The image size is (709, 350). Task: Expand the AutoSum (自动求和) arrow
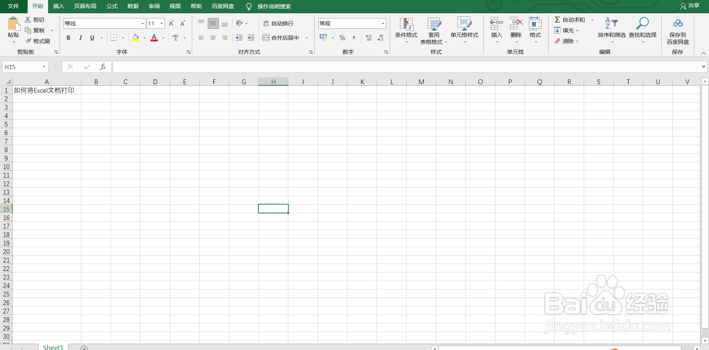(x=593, y=20)
